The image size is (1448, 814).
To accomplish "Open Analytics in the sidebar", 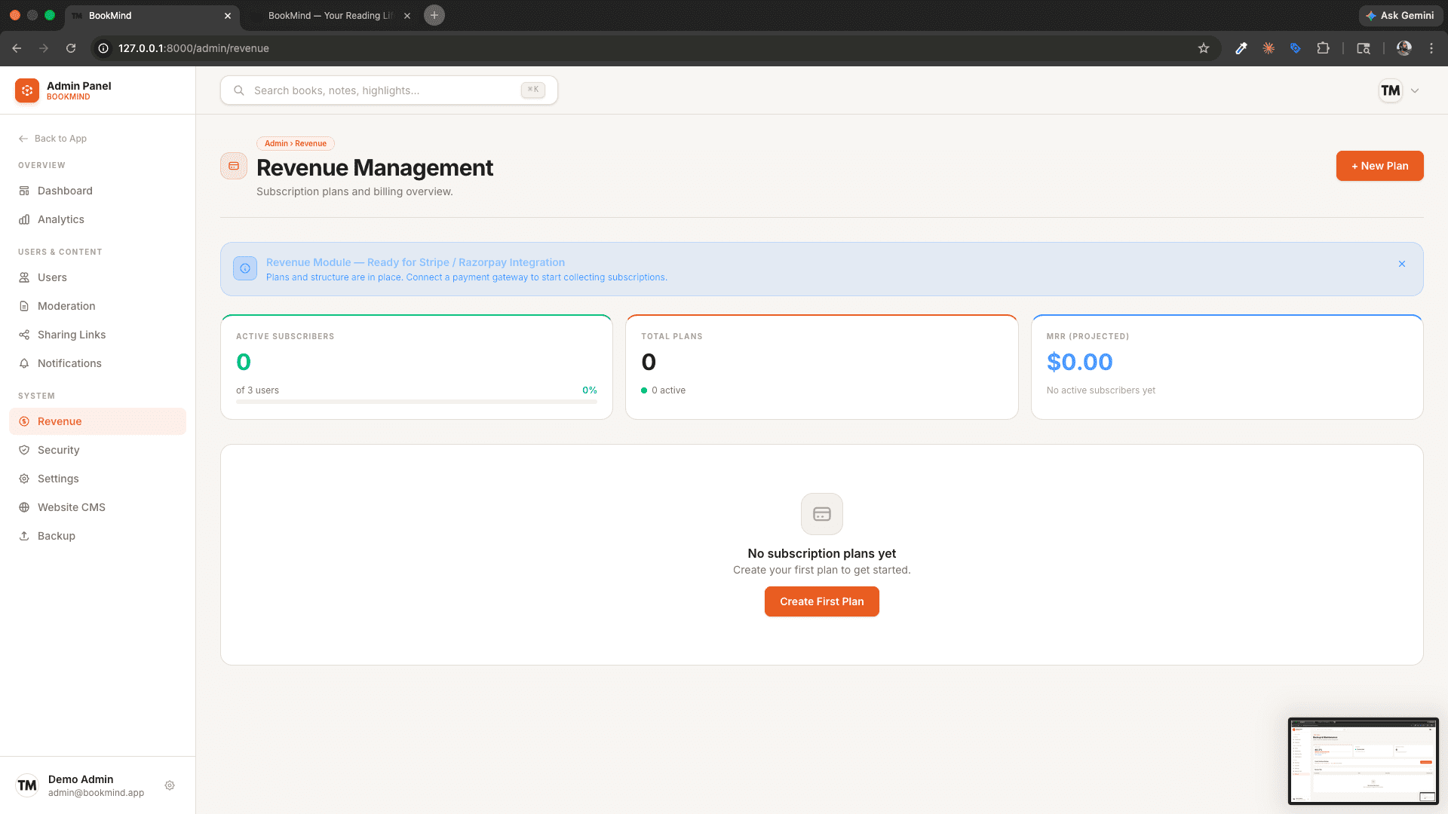I will coord(97,219).
